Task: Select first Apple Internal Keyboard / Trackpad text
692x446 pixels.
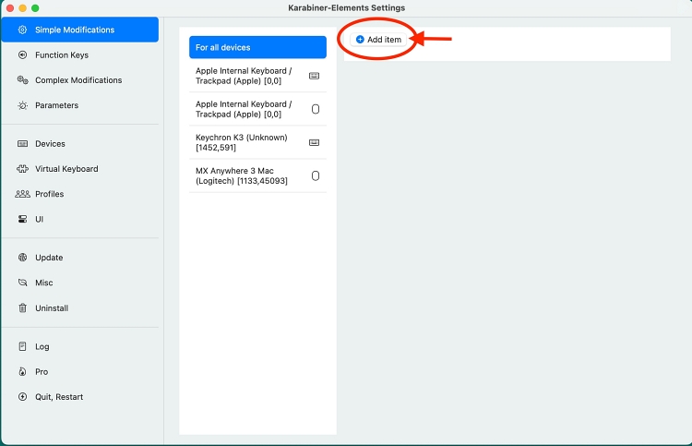Action: click(244, 76)
